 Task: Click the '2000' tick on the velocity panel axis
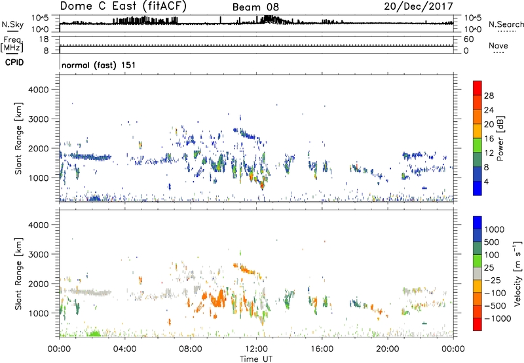tap(39, 284)
